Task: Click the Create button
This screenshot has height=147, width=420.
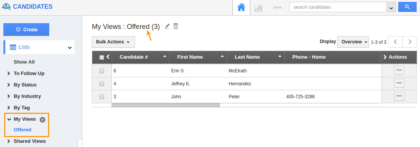Action: click(26, 29)
